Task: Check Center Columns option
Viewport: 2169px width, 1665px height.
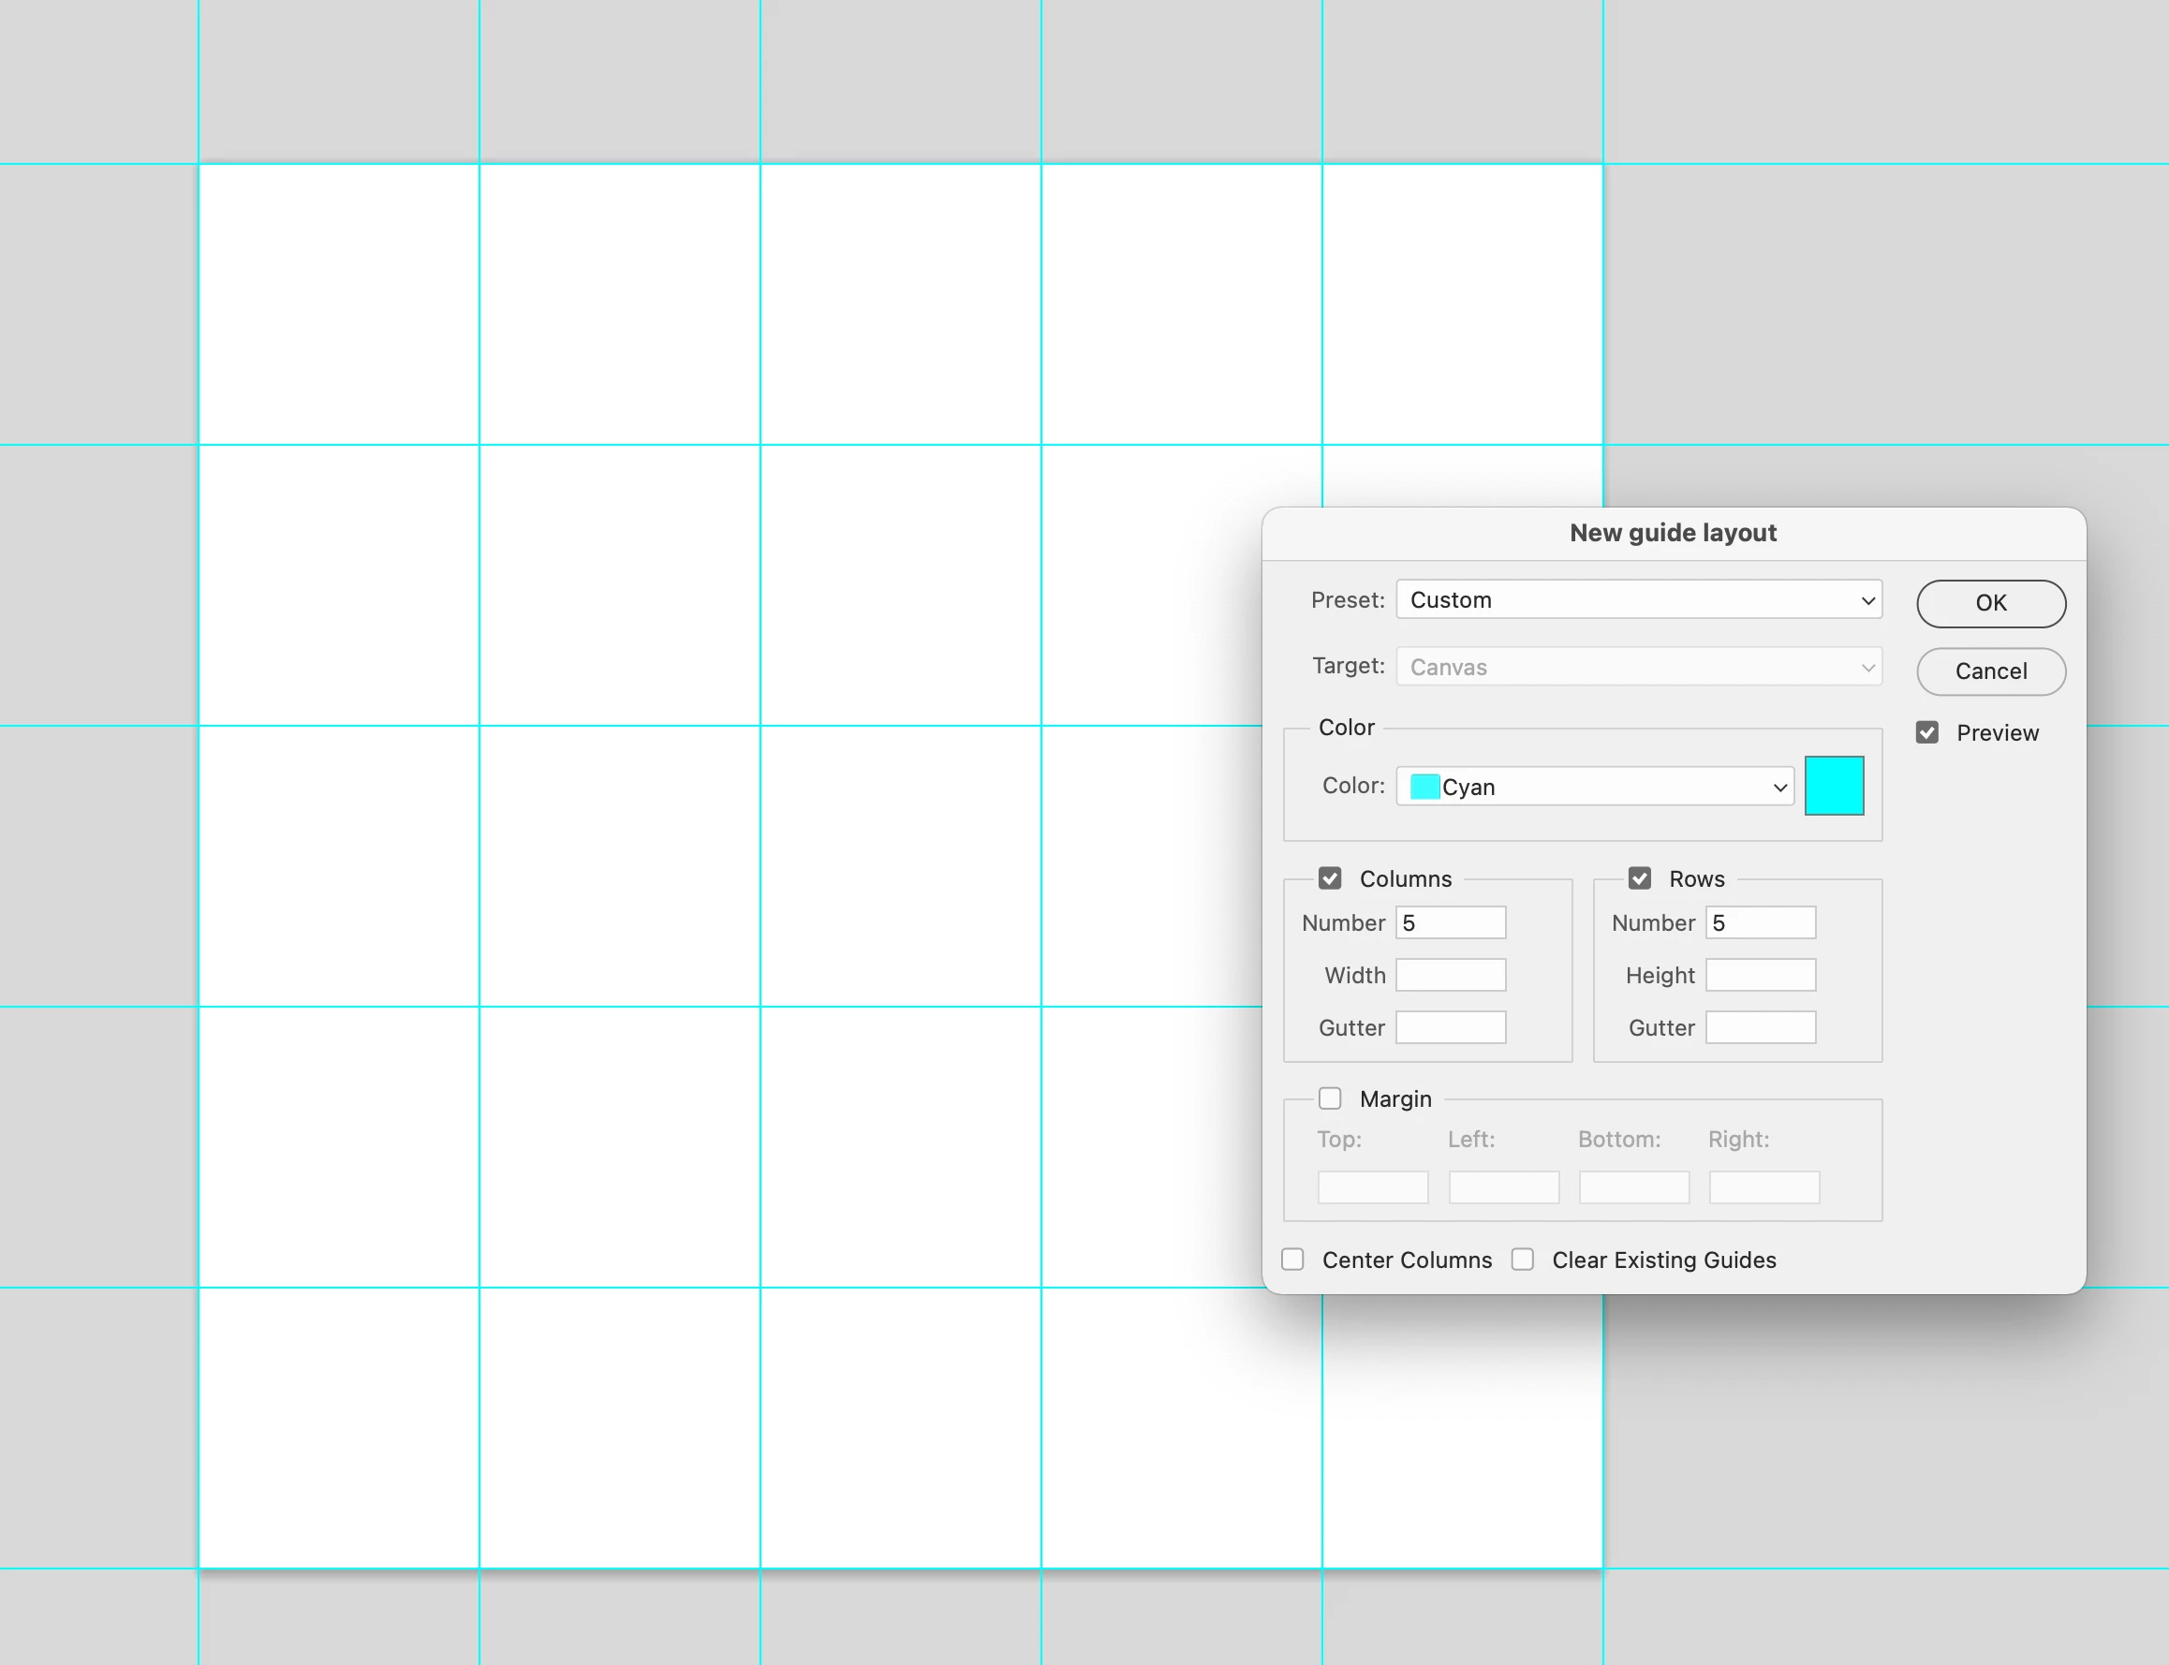Action: coord(1292,1260)
